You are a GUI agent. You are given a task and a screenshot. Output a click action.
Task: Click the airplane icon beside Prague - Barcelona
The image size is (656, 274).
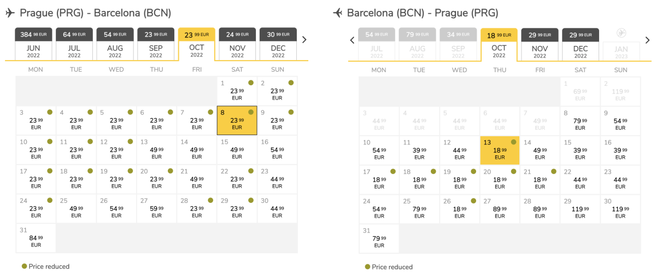point(10,13)
